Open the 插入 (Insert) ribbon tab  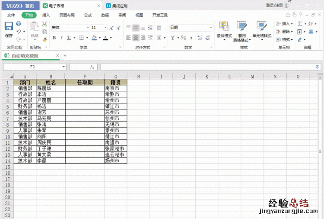46,15
